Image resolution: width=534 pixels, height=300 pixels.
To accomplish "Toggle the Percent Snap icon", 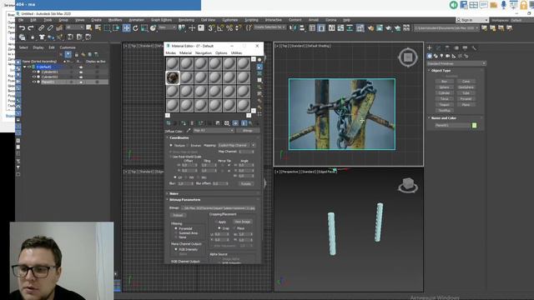I will tap(229, 27).
